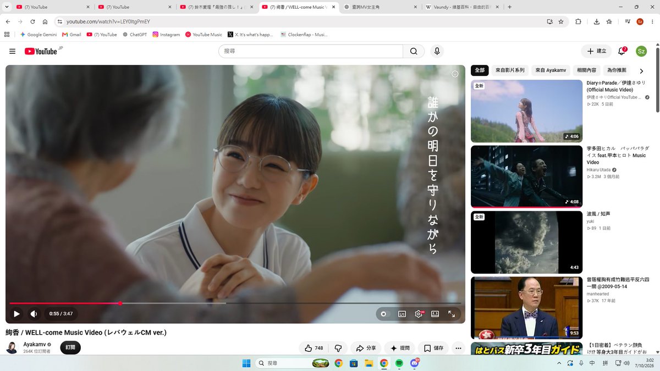Select the 來自 Ayakamv filter chip
Image resolution: width=660 pixels, height=371 pixels.
[x=551, y=70]
